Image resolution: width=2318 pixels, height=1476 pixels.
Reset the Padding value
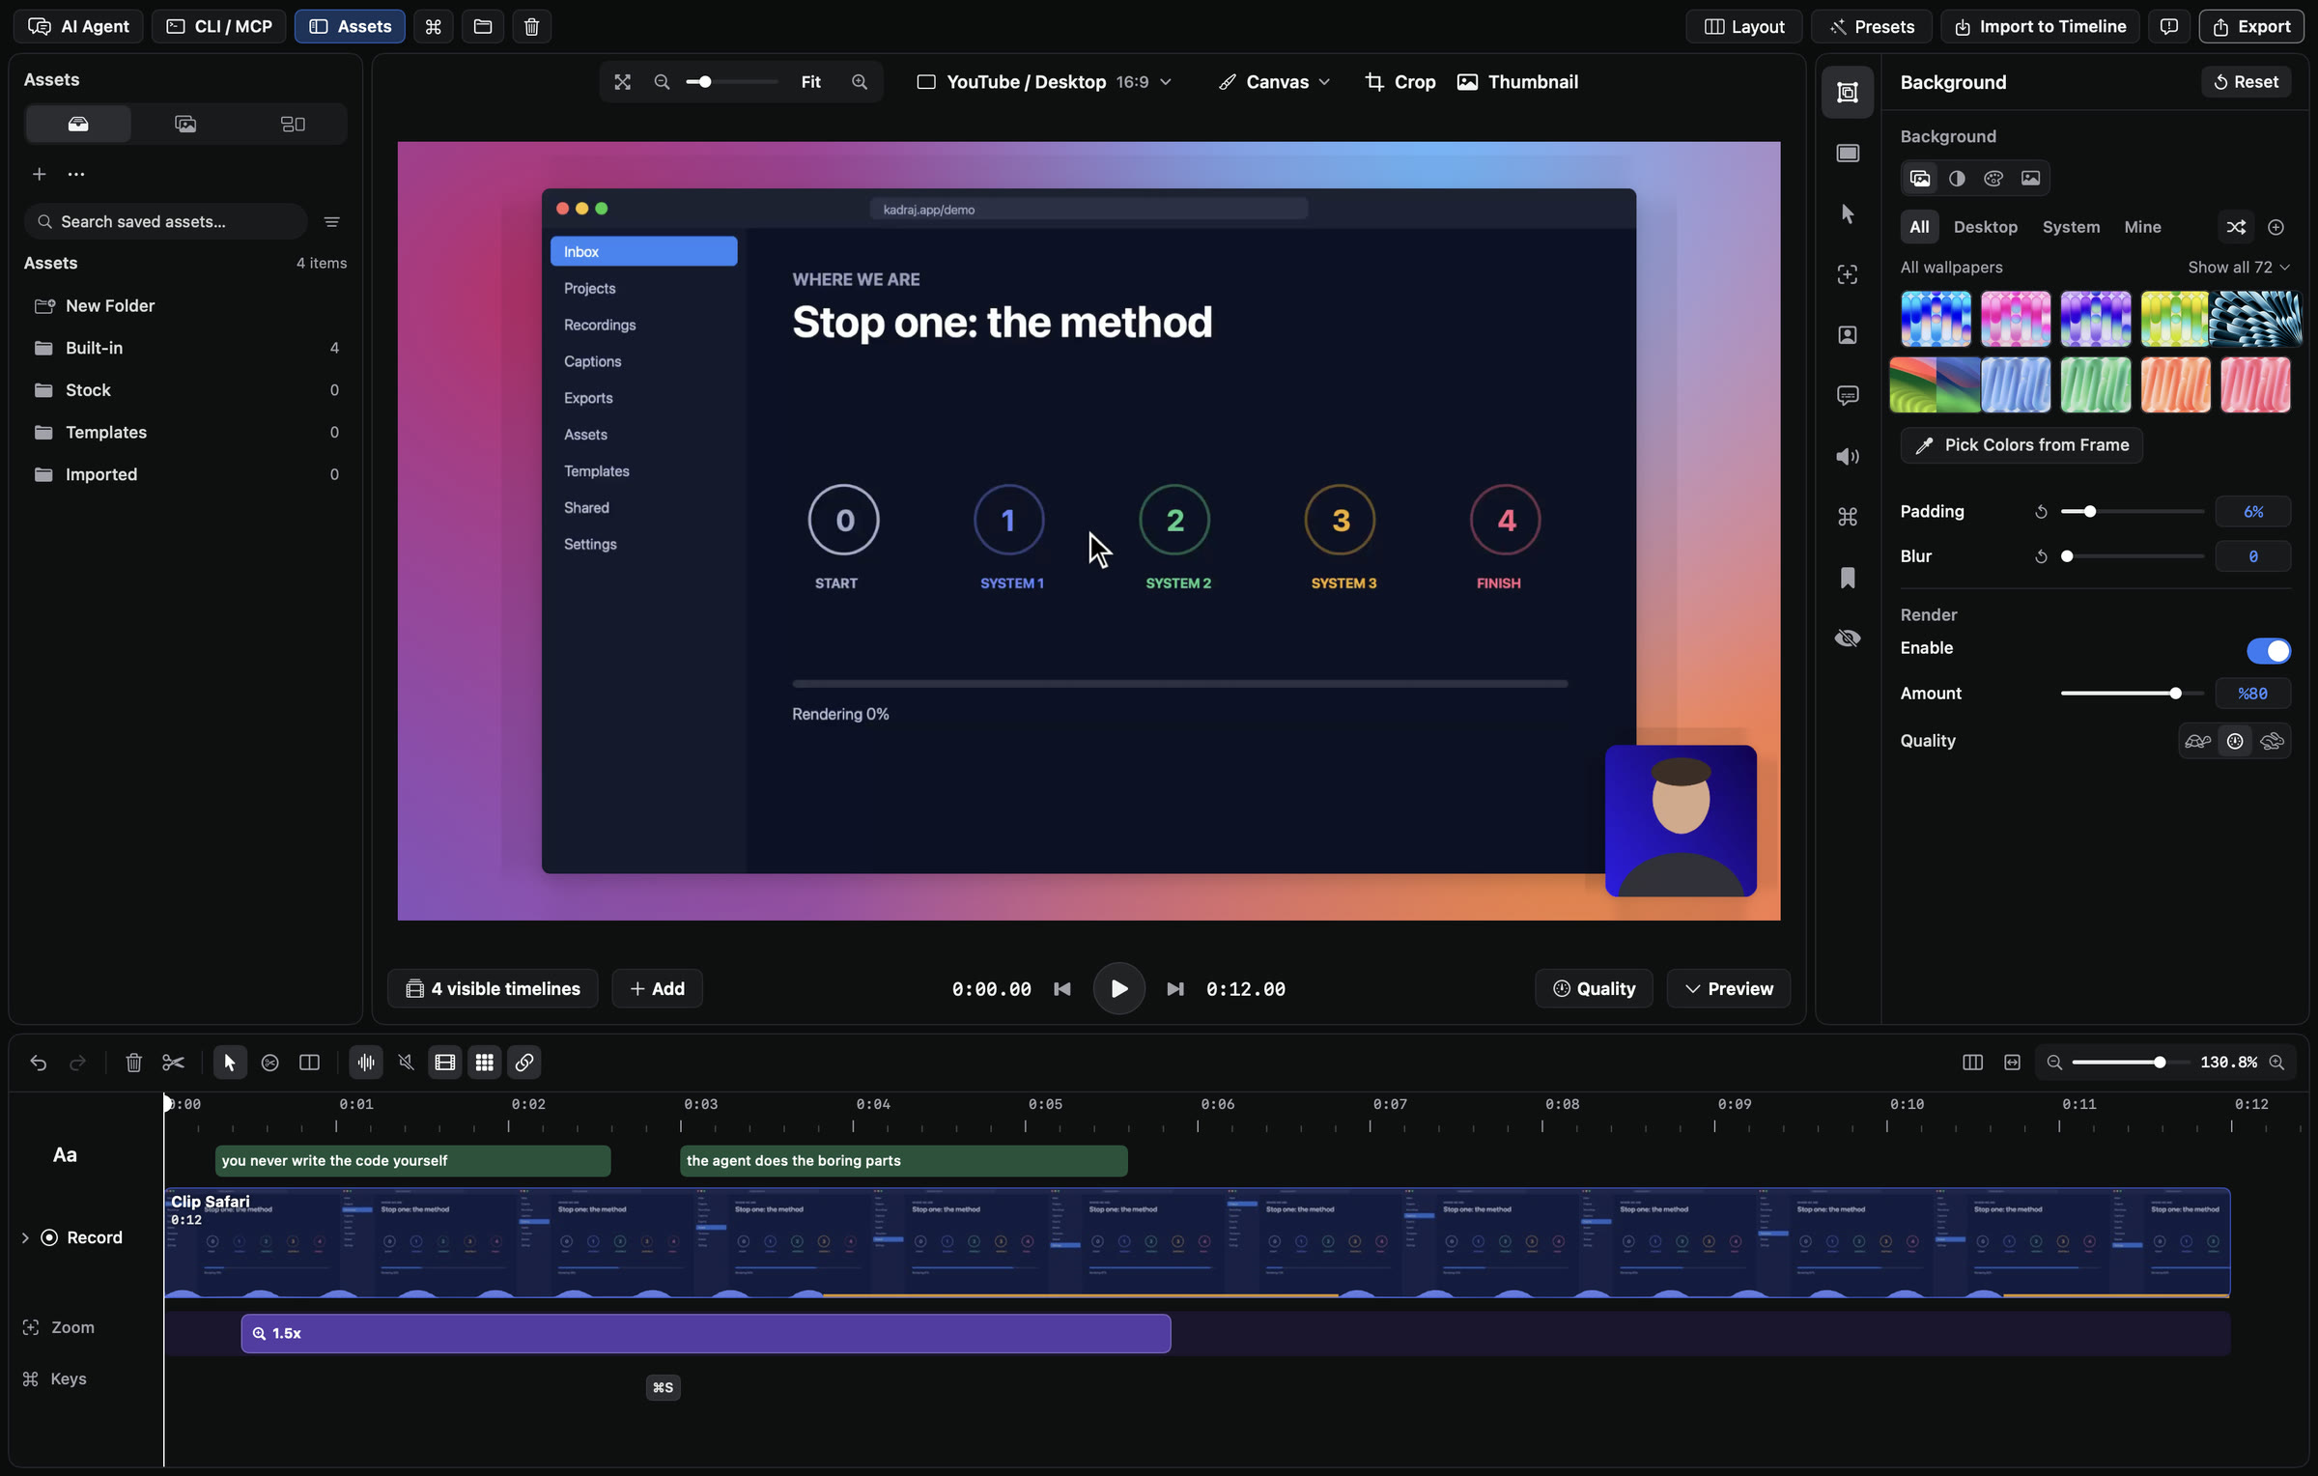(x=2041, y=512)
